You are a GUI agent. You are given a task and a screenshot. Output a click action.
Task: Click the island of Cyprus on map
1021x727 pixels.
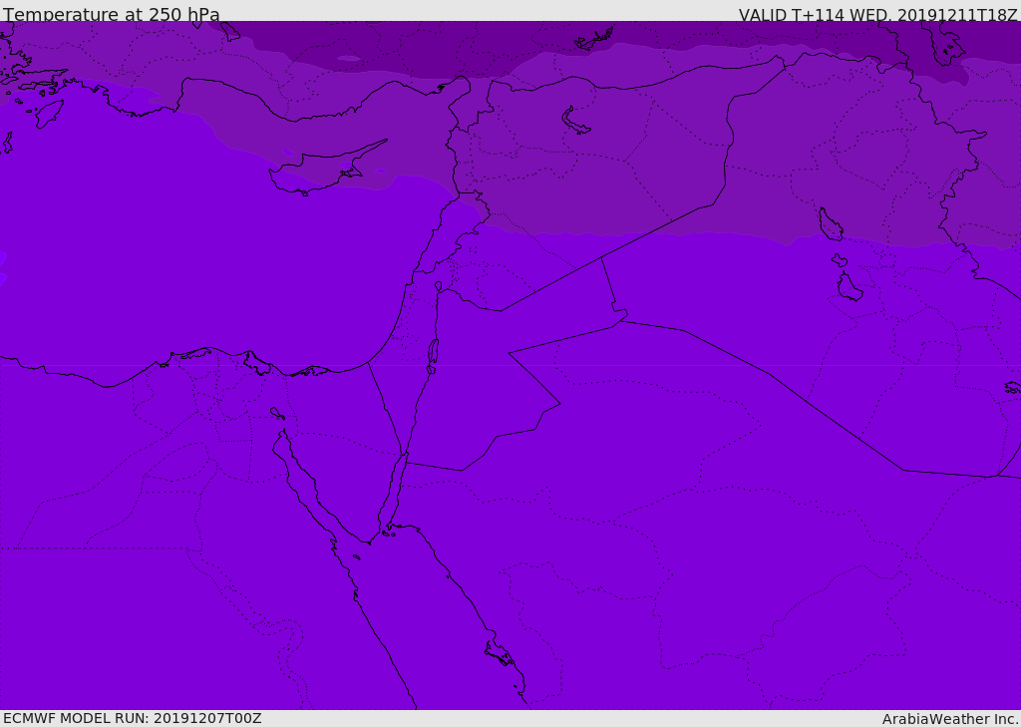[319, 171]
